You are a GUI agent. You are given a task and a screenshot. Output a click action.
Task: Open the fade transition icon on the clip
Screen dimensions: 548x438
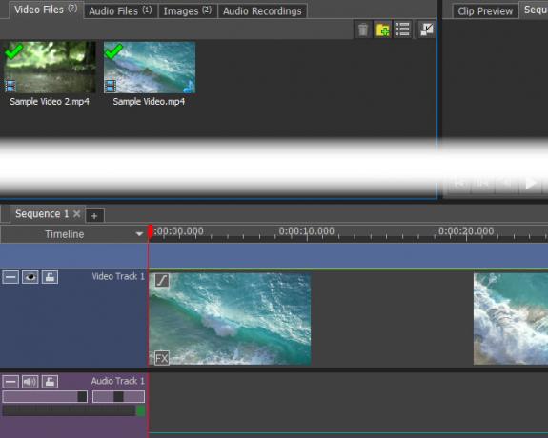(x=162, y=280)
